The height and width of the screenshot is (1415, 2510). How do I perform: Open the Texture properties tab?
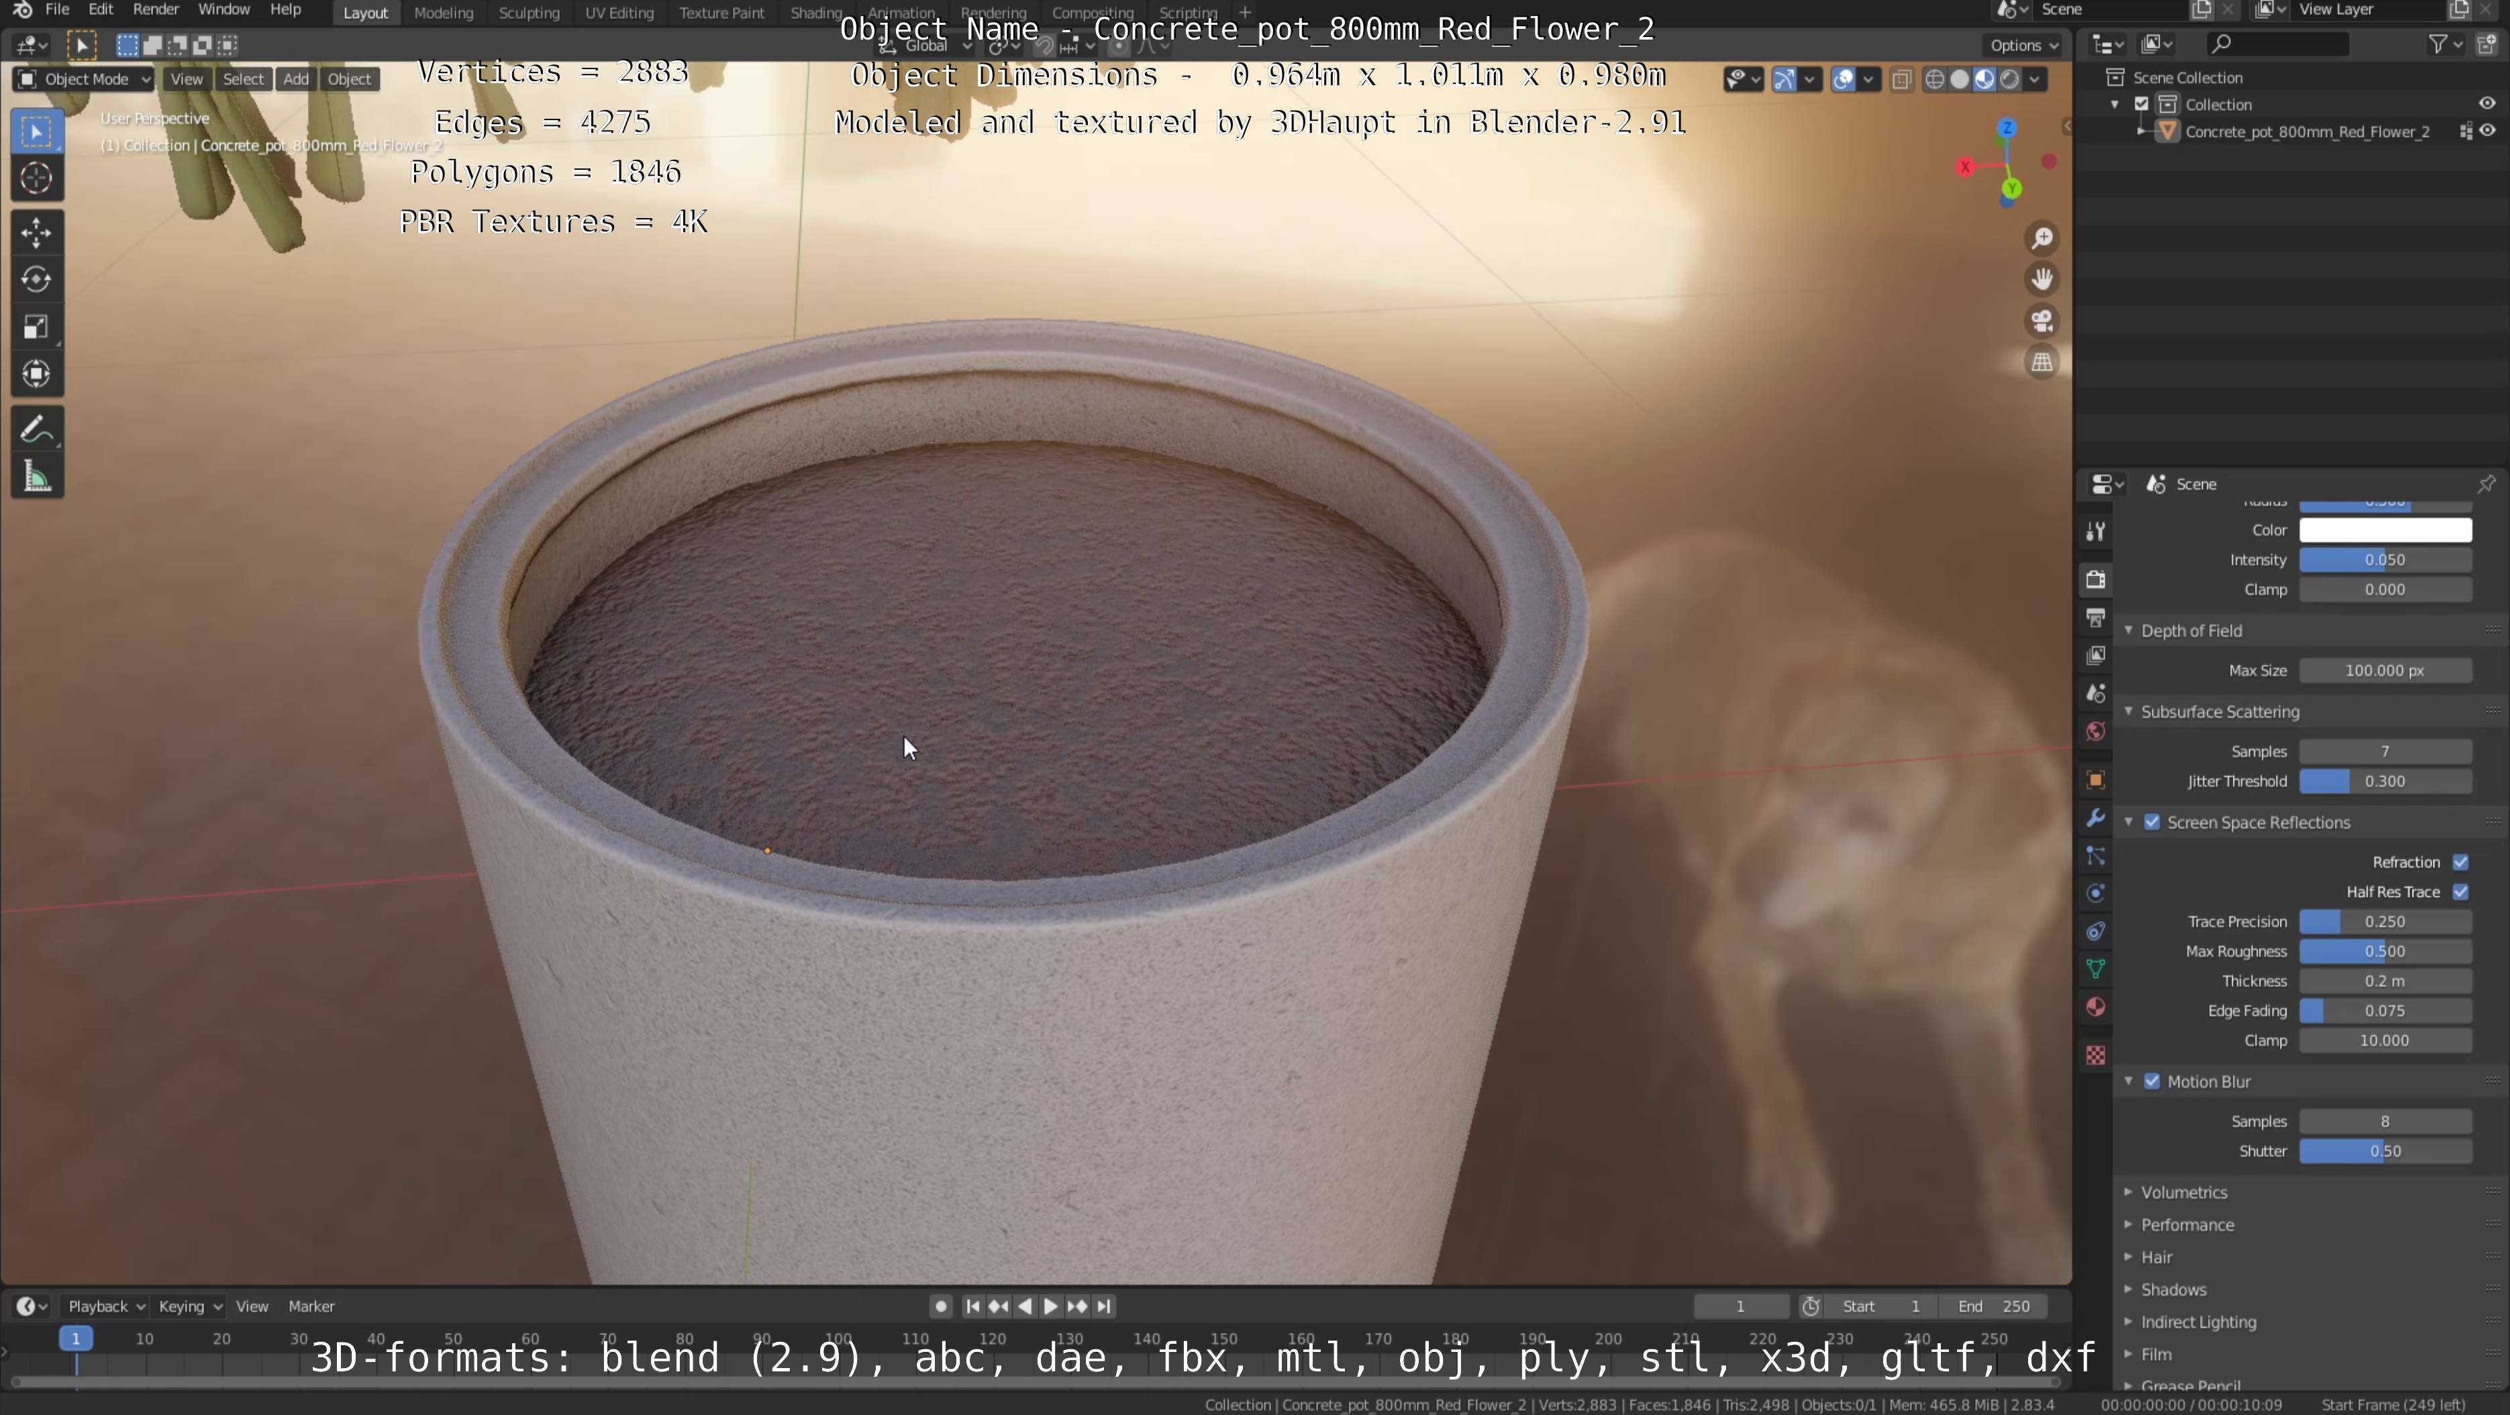tap(2096, 1055)
